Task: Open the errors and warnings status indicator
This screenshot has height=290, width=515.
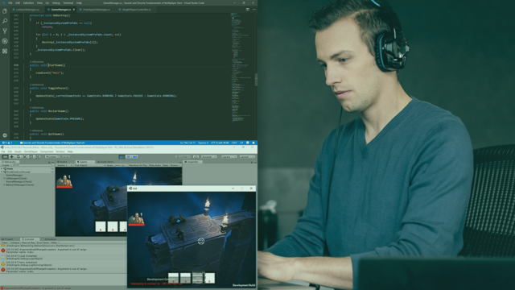Action: [7, 143]
